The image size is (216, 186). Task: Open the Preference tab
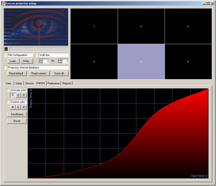pyautogui.click(x=54, y=83)
